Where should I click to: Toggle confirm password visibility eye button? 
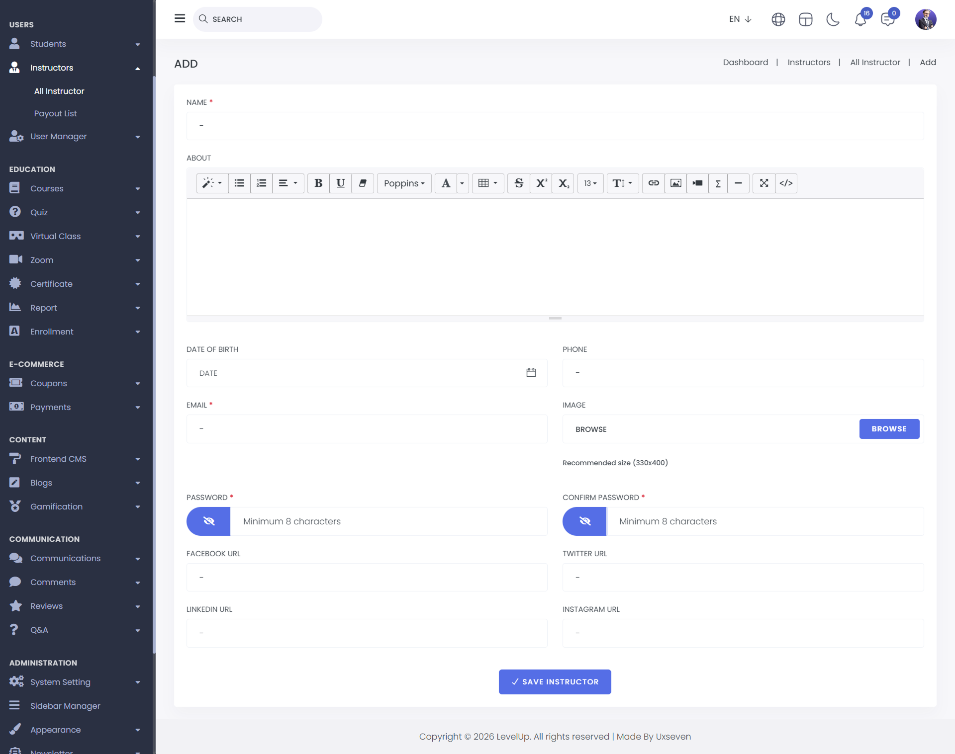[x=585, y=521]
